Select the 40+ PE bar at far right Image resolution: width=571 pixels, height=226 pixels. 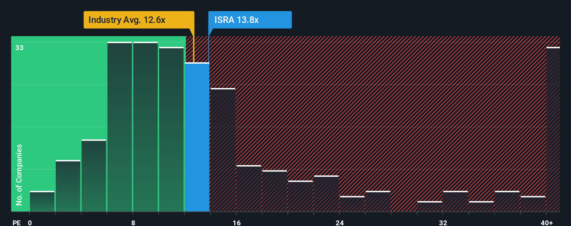(x=553, y=129)
